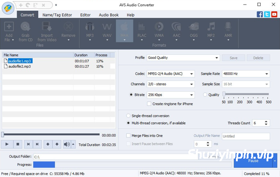
Task: Select the AMR format icon
Action: 228,27
